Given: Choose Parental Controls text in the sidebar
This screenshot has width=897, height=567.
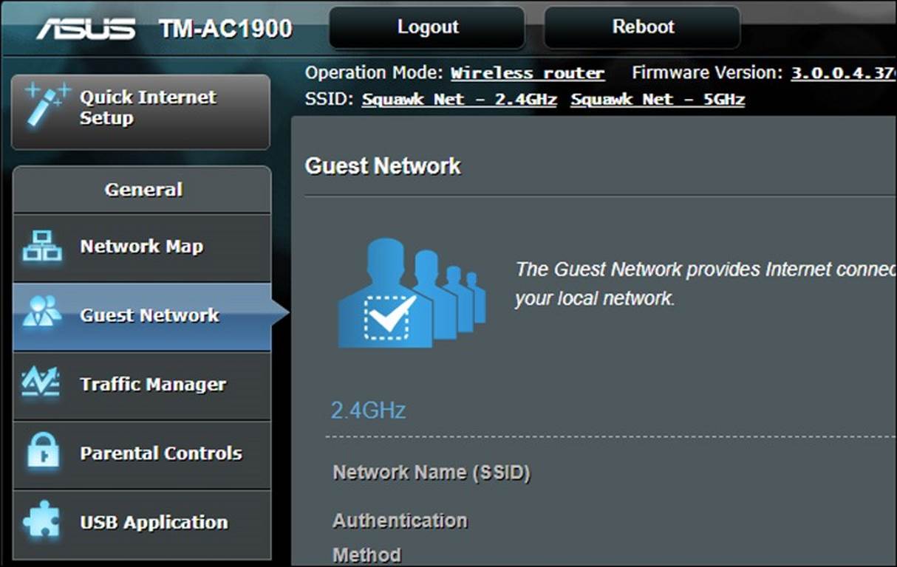Looking at the screenshot, I should tap(161, 453).
